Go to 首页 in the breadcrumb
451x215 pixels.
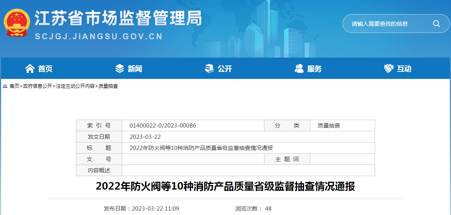pos(14,86)
